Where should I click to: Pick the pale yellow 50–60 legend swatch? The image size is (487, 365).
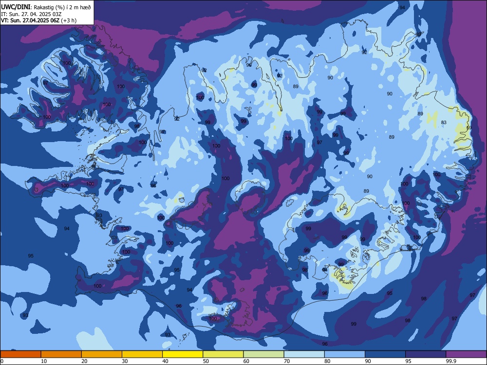click(x=223, y=354)
